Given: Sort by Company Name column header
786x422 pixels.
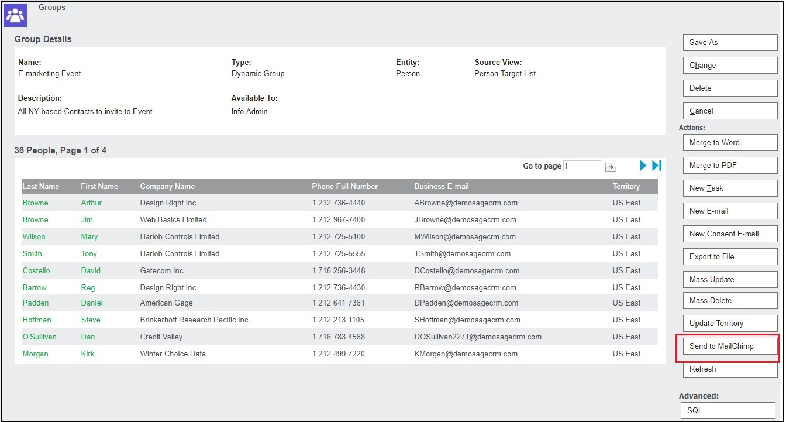Looking at the screenshot, I should coord(167,186).
